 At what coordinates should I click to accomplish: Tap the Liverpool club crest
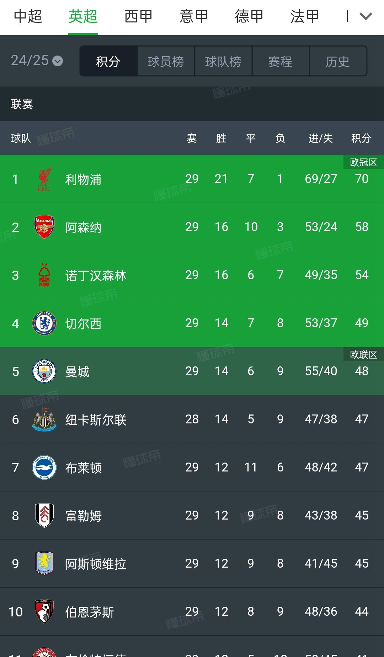point(44,179)
